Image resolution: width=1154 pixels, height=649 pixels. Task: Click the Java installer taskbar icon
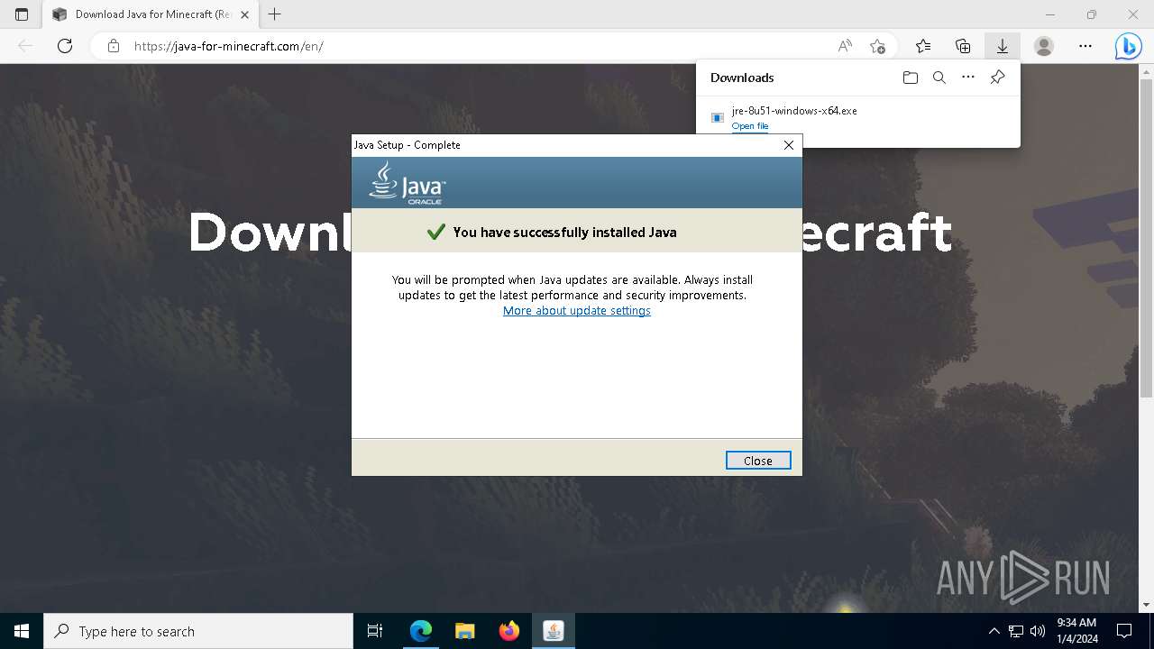(x=554, y=631)
